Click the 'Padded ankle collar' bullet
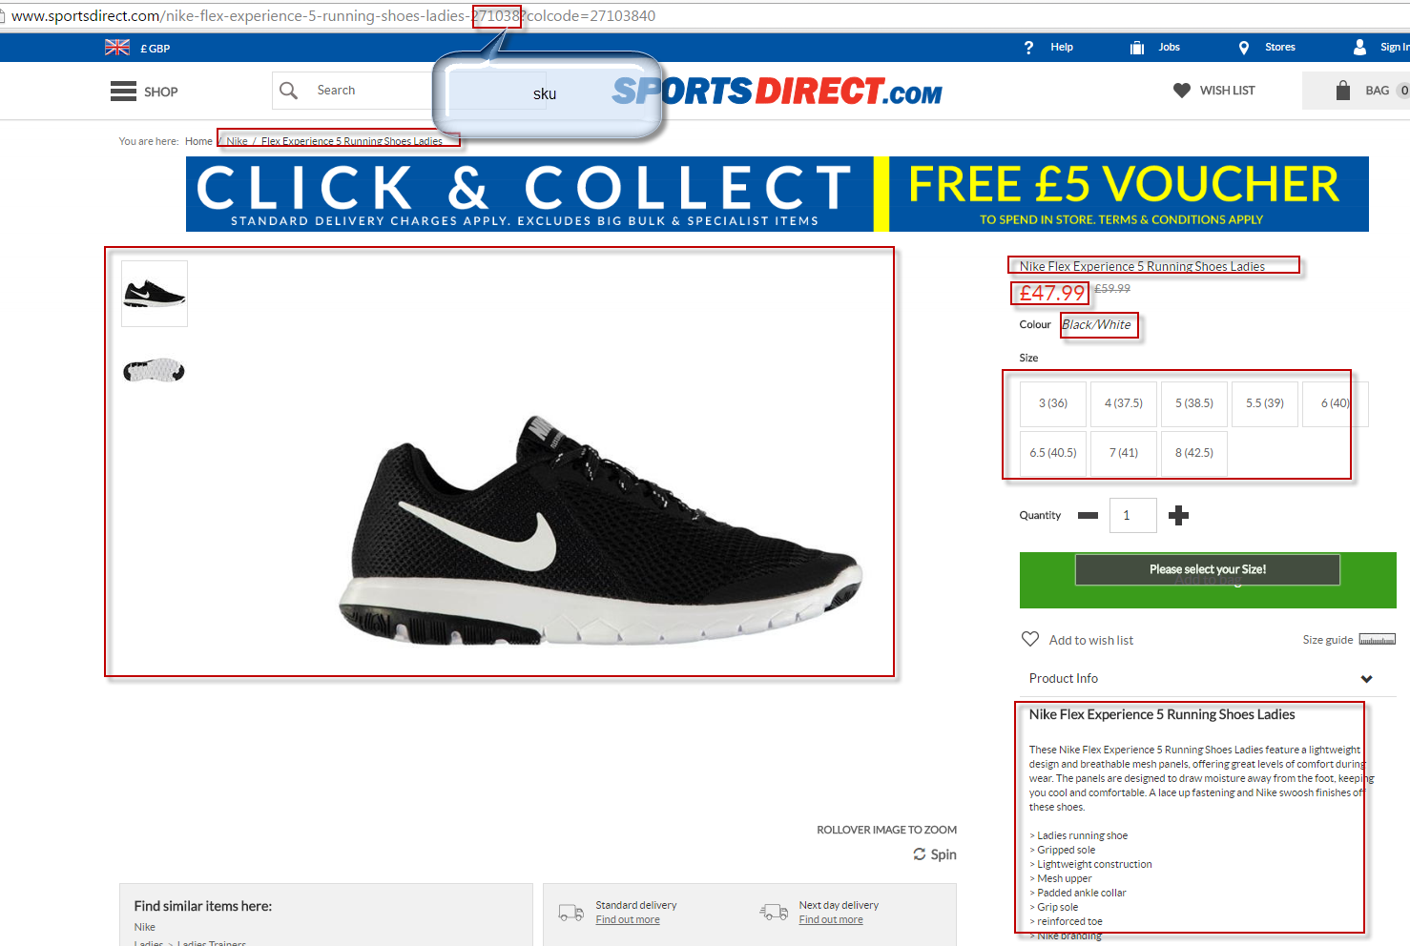 click(x=1078, y=894)
